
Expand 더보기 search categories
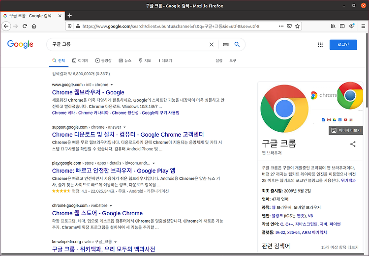pyautogui.click(x=165, y=60)
